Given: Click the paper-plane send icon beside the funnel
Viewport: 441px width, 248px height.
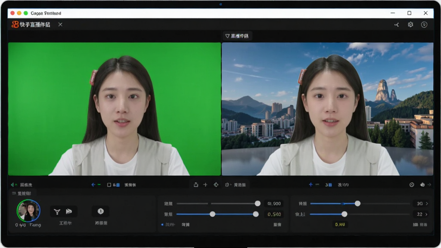Looking at the screenshot, I should pyautogui.click(x=69, y=211).
